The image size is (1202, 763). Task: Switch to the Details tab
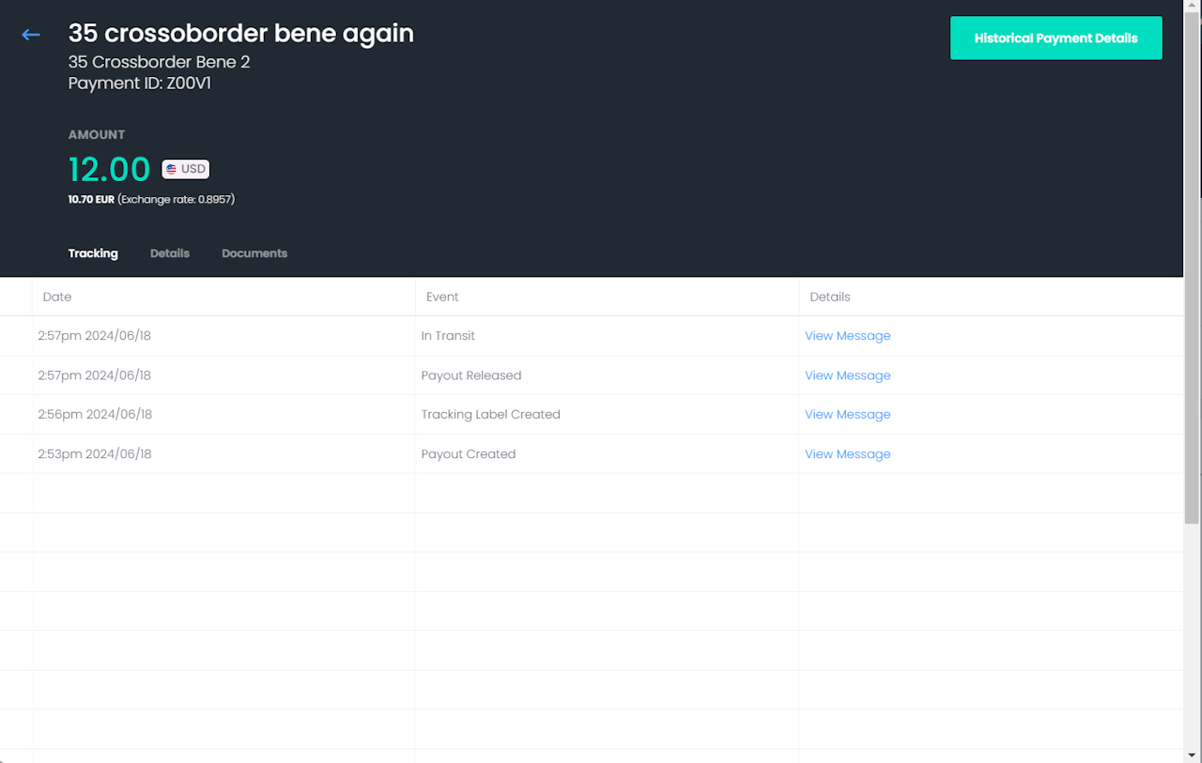click(x=170, y=253)
